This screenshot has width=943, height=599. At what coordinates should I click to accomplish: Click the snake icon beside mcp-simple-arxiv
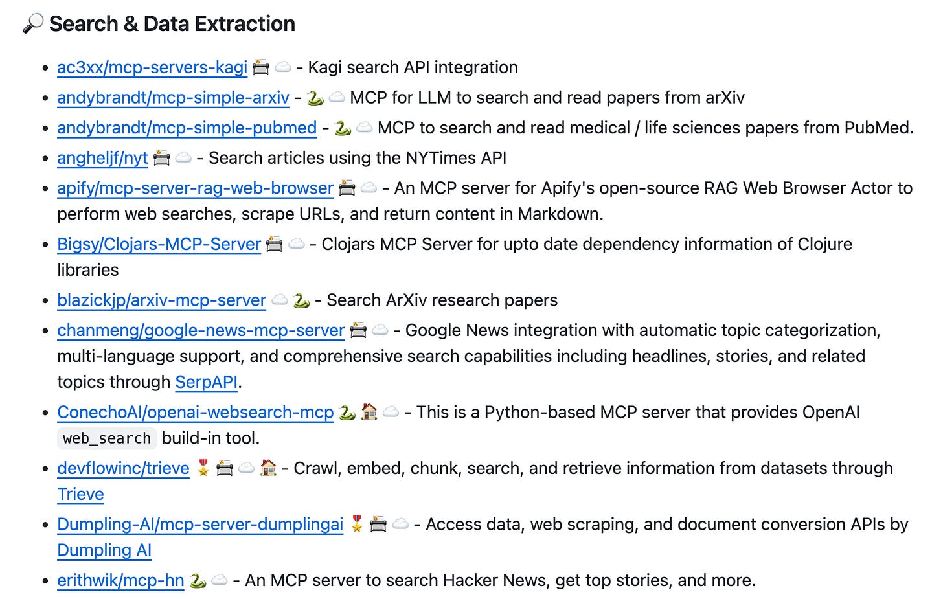click(x=315, y=97)
